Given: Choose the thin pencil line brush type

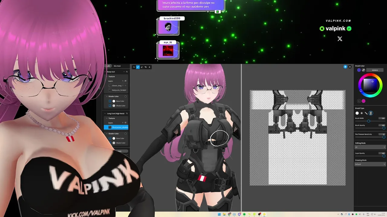Looking at the screenshot, I should (x=366, y=113).
